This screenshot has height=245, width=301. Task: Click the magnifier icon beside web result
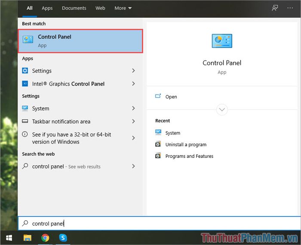[25, 166]
